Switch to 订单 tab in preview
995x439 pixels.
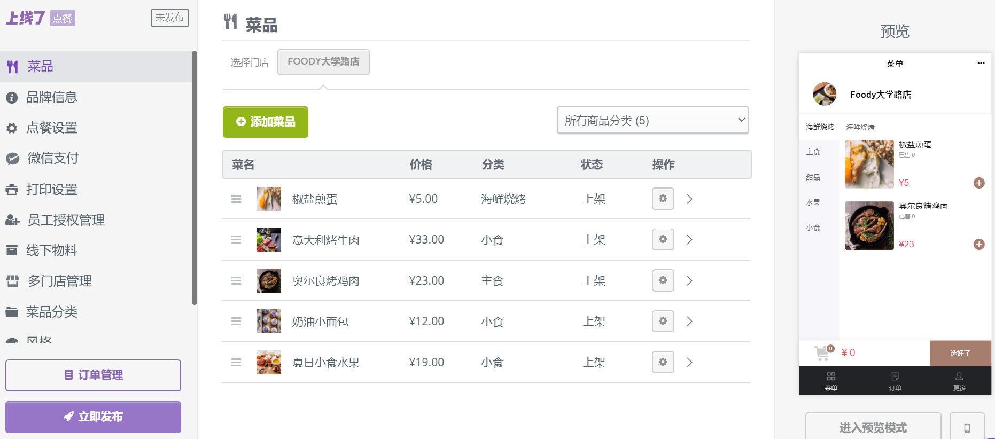click(895, 381)
